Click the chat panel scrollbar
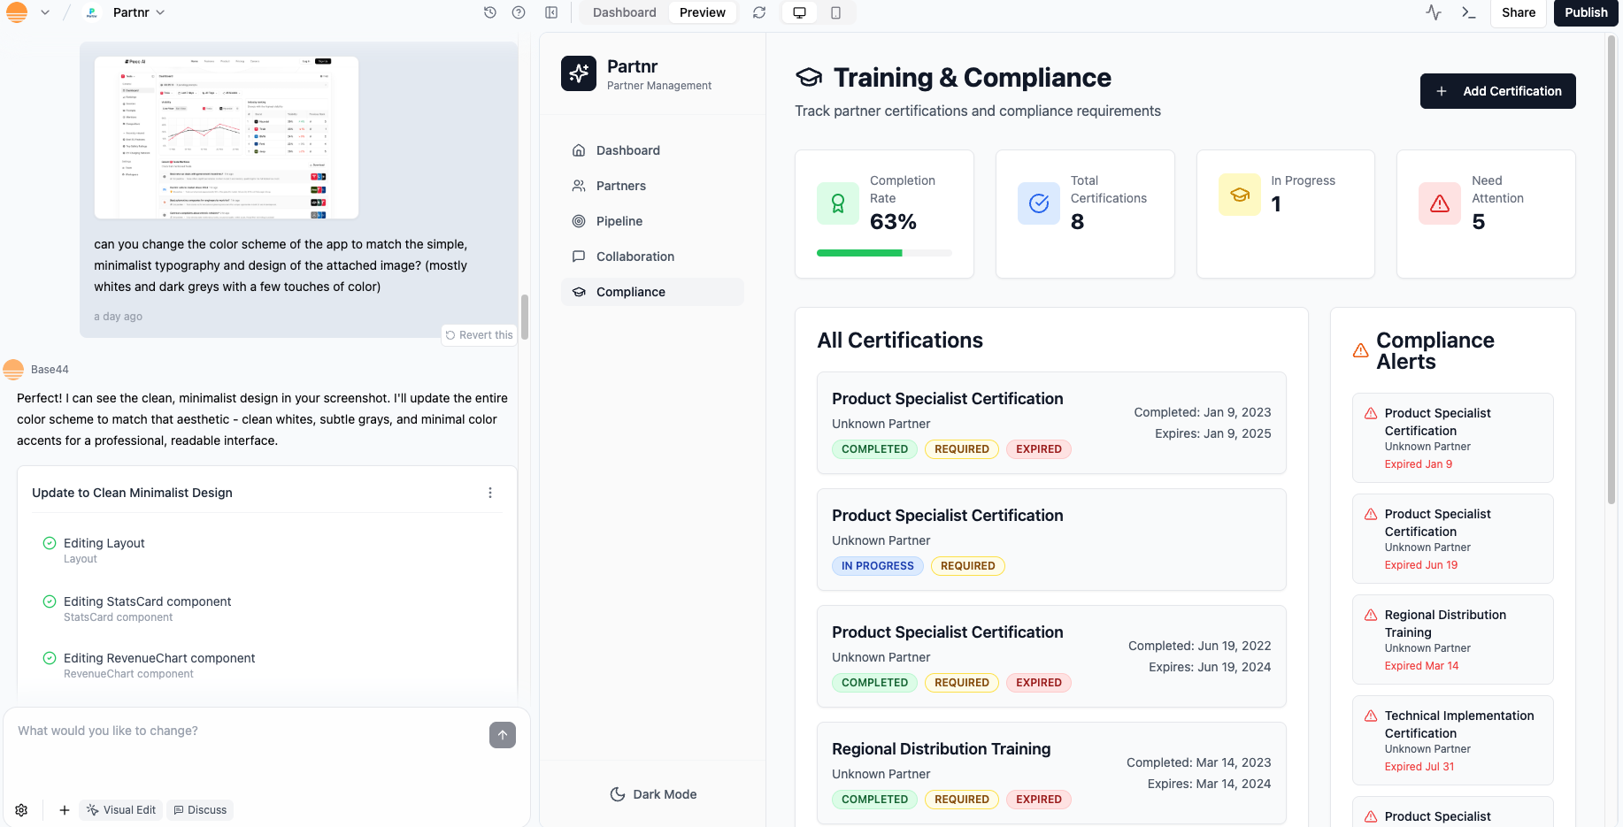This screenshot has width=1623, height=827. (525, 317)
